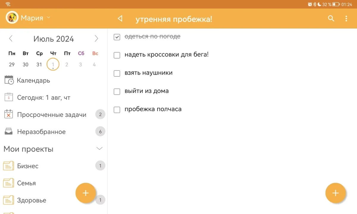Go to previous month in calendar
The height and width of the screenshot is (214, 357).
(x=11, y=39)
